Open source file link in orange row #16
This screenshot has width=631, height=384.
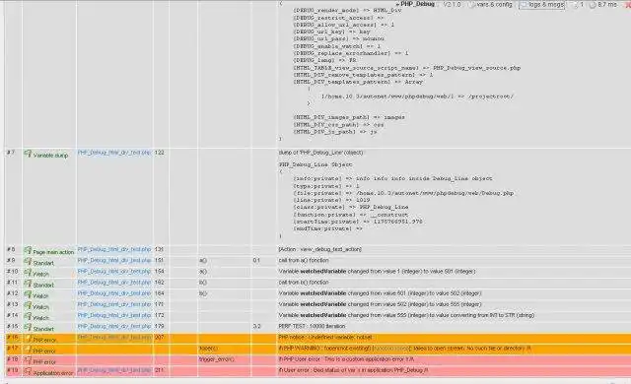114,338
